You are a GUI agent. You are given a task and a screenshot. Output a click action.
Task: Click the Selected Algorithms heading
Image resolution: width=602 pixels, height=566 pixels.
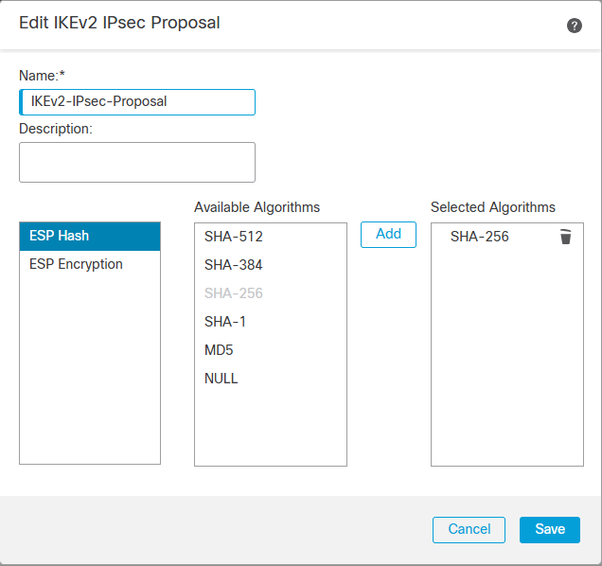pos(493,206)
